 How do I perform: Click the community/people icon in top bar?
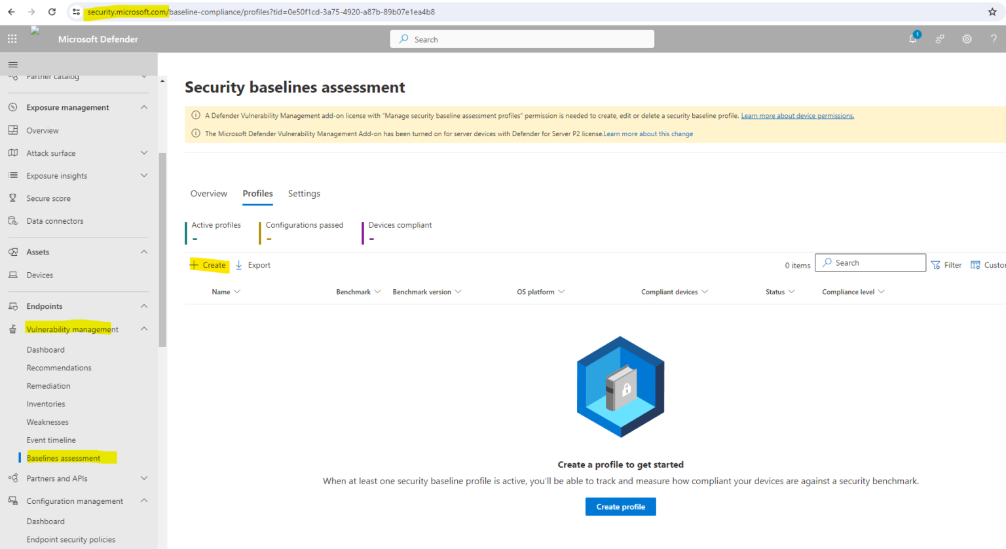pyautogui.click(x=939, y=39)
